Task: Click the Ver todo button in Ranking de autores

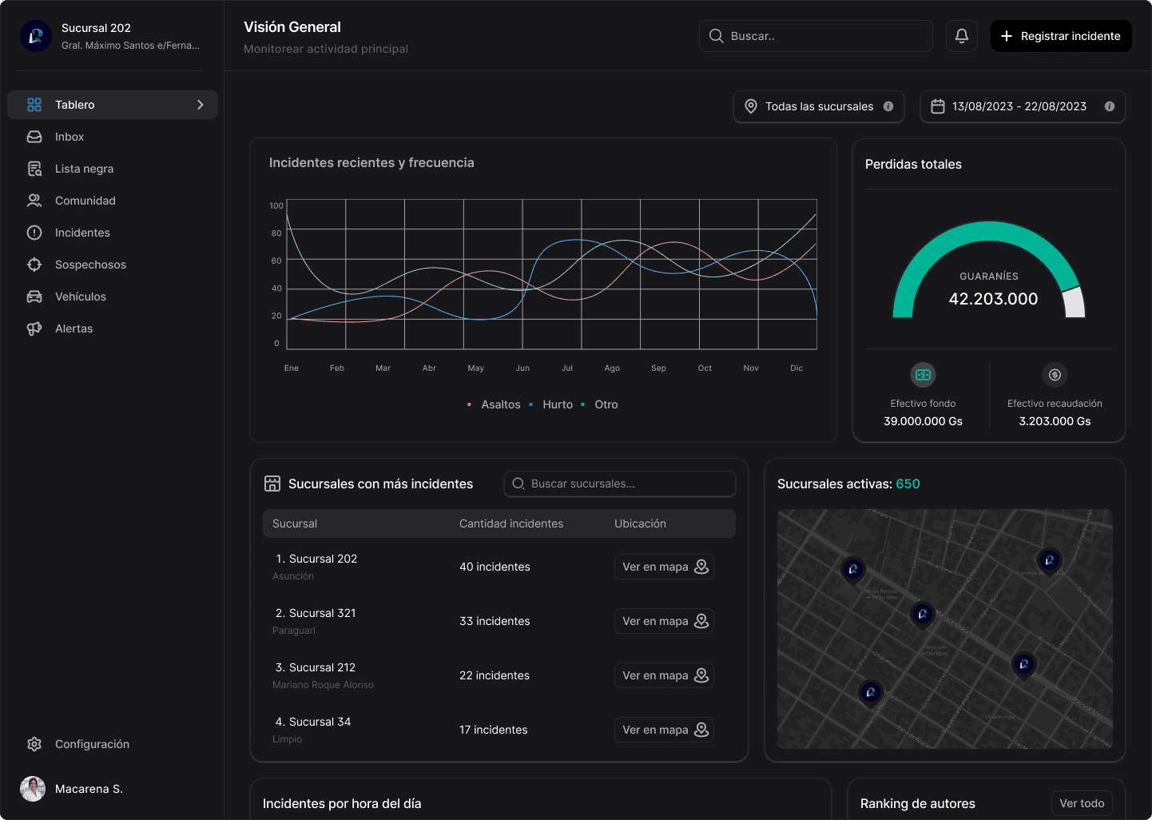Action: click(1082, 803)
